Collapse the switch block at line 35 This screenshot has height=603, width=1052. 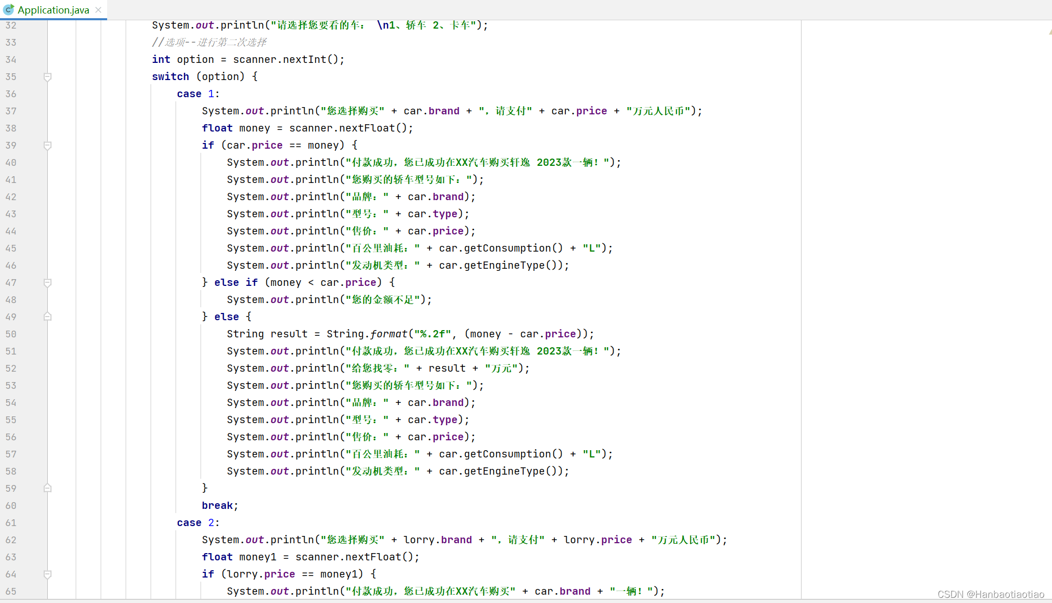coord(47,77)
